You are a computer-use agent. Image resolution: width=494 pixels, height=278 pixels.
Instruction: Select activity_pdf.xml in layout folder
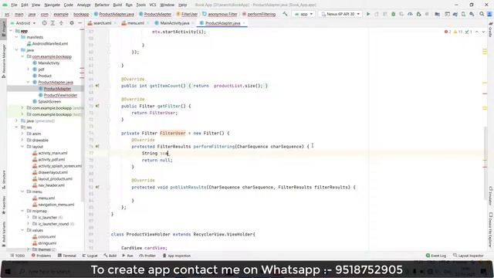point(48,160)
